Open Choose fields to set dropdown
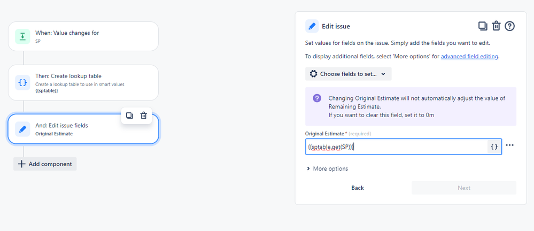534x231 pixels. (x=348, y=74)
